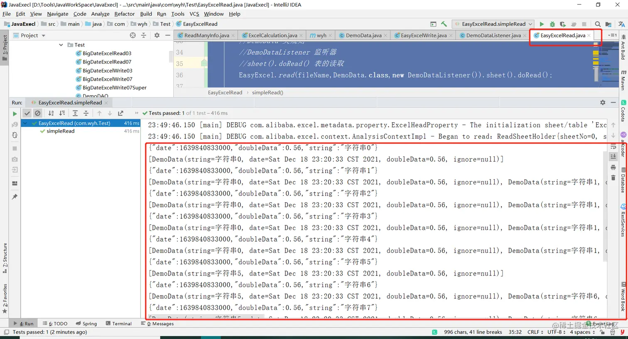This screenshot has height=339, width=628.
Task: Run with coverage icon in main toolbar
Action: click(563, 24)
